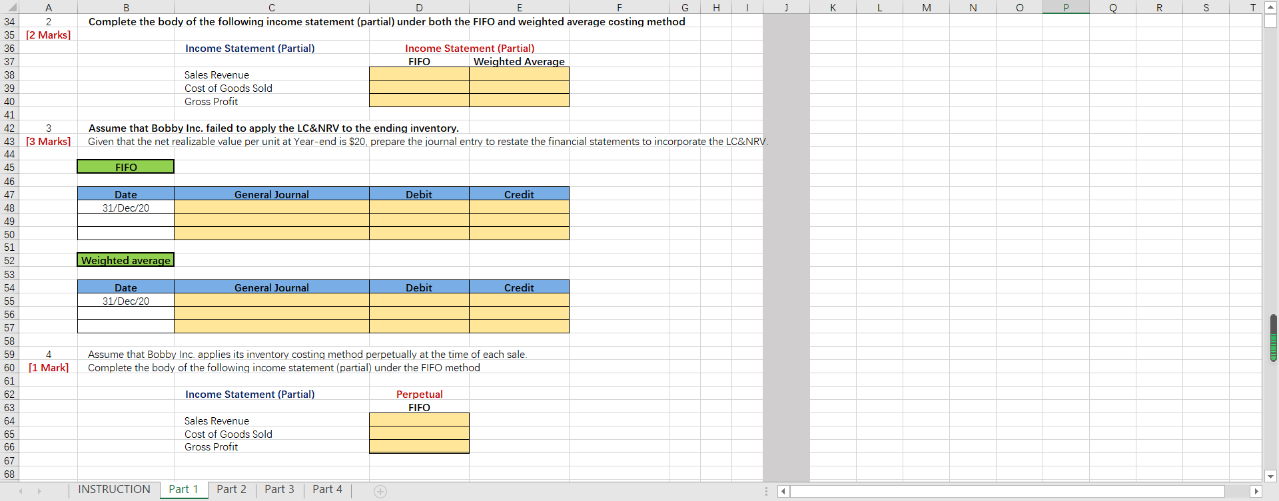
Task: Click FIFO Sales Revenue input cell in row 38
Action: coord(419,74)
